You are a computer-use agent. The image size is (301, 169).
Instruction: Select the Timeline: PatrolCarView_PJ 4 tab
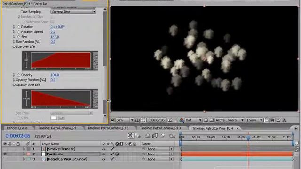[x=213, y=128]
